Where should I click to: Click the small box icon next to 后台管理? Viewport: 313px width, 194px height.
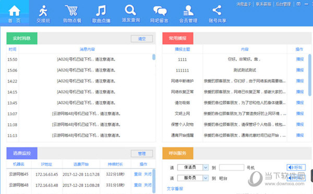[x=298, y=4]
